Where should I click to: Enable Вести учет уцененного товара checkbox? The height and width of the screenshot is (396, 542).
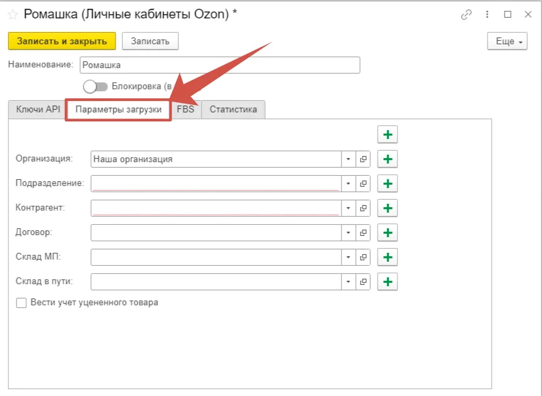(x=21, y=303)
